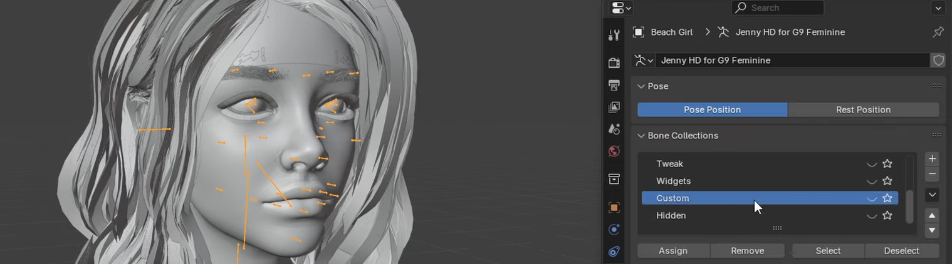The height and width of the screenshot is (264, 952).
Task: Click Beach Girl in the breadcrumb
Action: pyautogui.click(x=671, y=32)
